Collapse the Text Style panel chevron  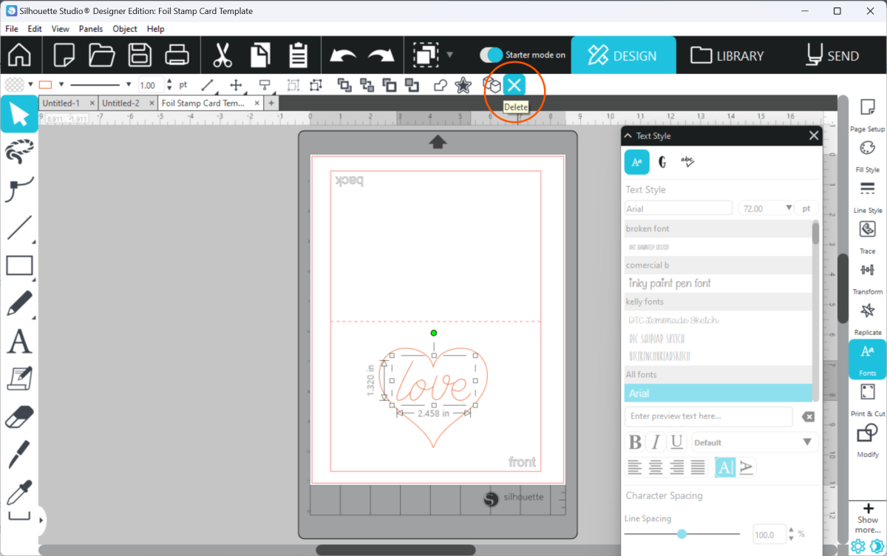coord(628,136)
